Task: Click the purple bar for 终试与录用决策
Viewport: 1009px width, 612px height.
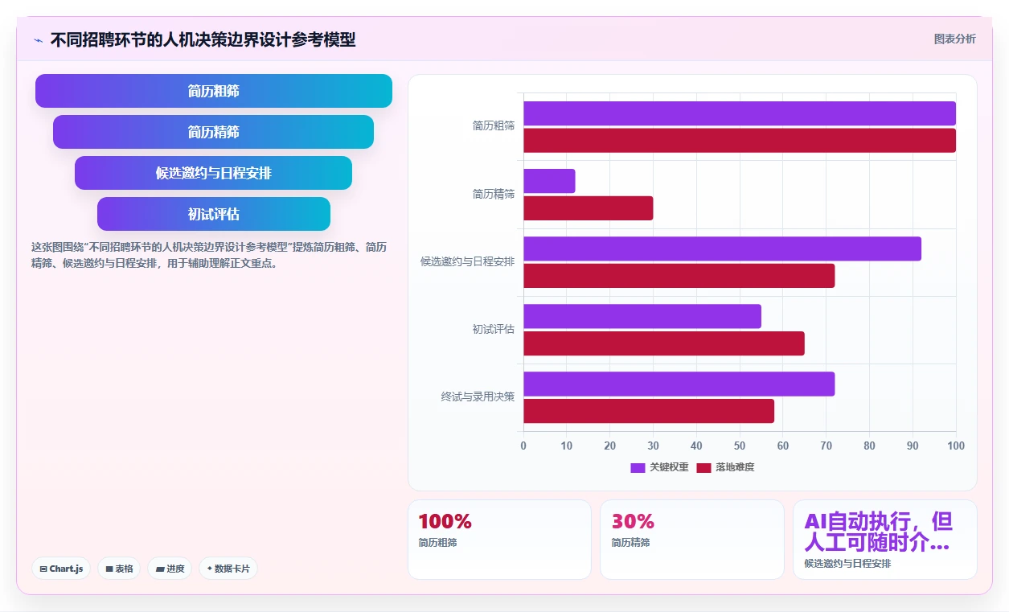Action: [679, 384]
